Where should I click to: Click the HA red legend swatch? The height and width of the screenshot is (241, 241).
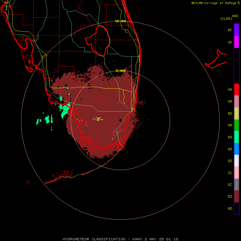click(236, 89)
